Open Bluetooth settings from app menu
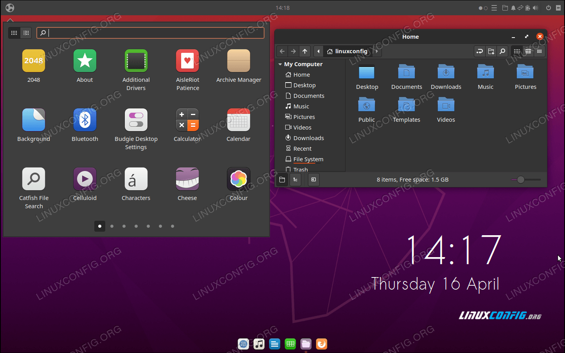 point(85,120)
